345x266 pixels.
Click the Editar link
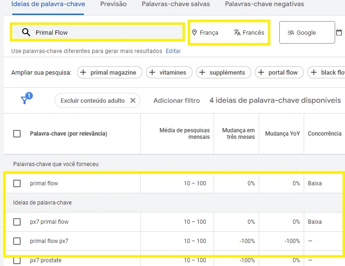point(173,51)
